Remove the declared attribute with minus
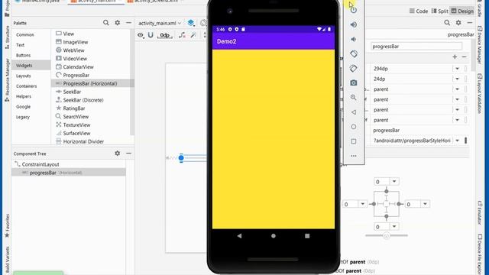 tap(464, 57)
